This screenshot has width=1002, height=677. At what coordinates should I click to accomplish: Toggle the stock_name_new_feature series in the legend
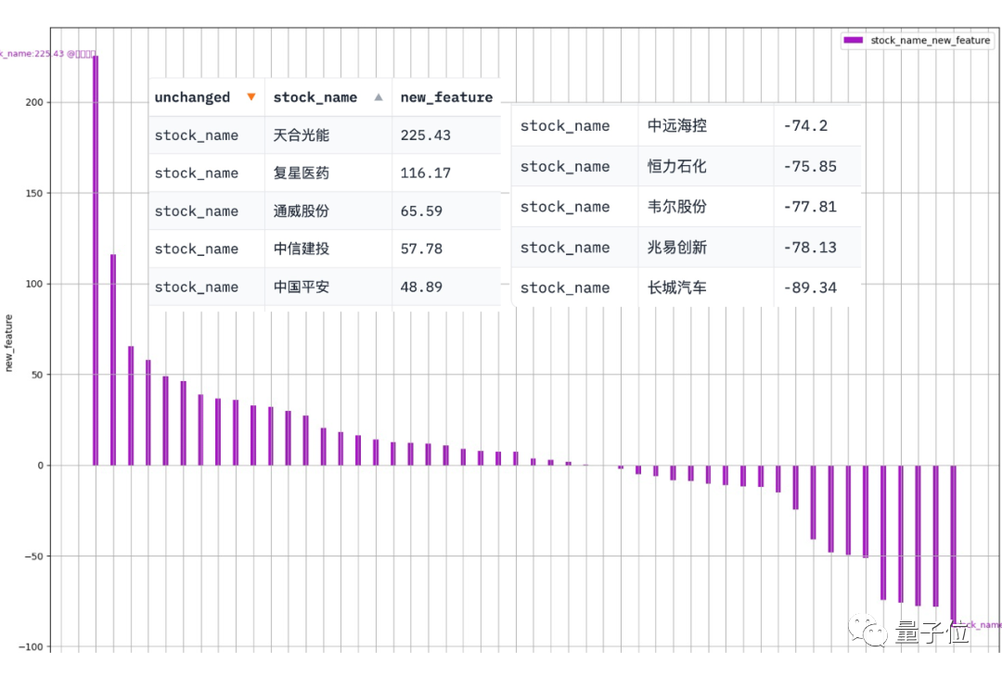(x=917, y=40)
